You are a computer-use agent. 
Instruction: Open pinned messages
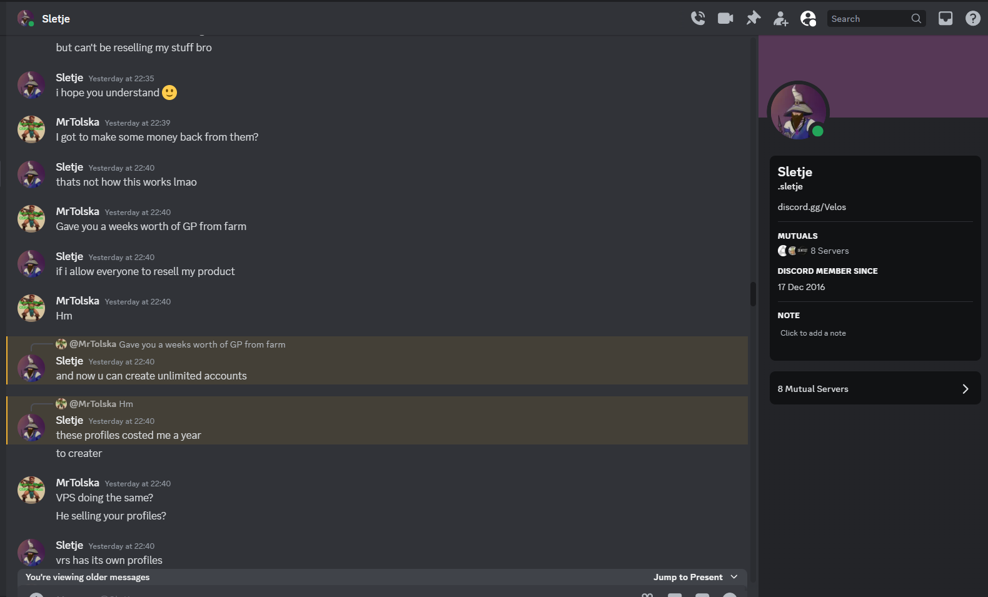(754, 19)
